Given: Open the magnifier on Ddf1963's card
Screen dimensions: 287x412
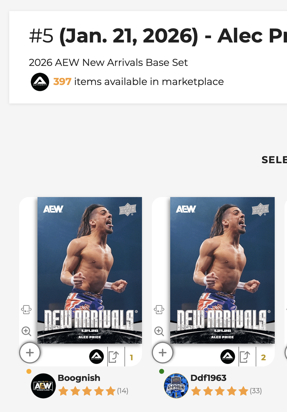Looking at the screenshot, I should 159,331.
